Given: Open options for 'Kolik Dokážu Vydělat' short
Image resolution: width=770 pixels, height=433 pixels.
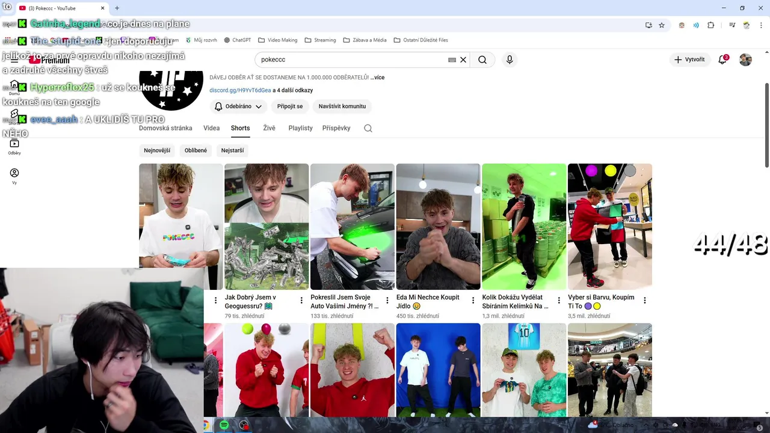Looking at the screenshot, I should 559,300.
